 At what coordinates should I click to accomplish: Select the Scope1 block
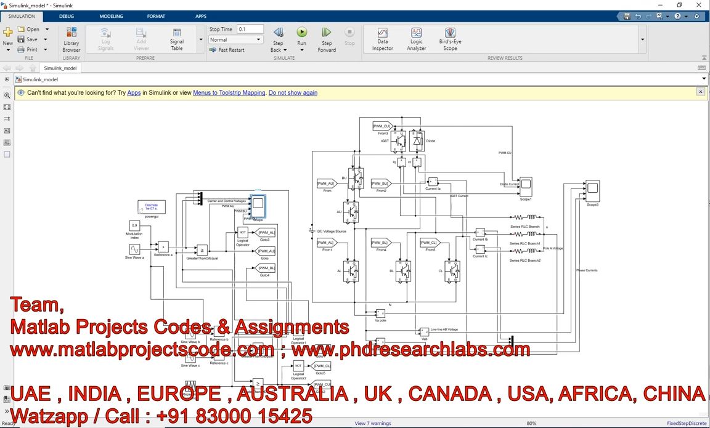[526, 187]
